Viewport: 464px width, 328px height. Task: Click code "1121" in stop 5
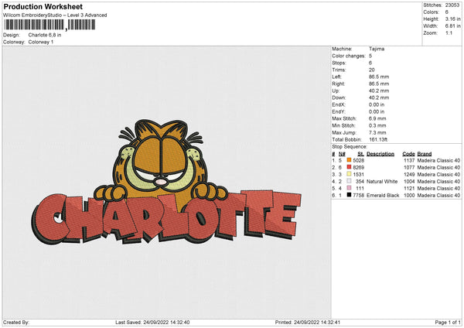[x=409, y=188]
